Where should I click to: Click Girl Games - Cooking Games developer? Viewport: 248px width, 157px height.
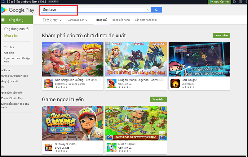(x=70, y=84)
